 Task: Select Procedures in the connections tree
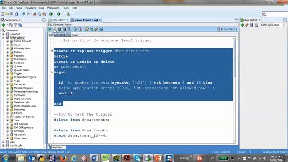pyautogui.click(x=20, y=59)
